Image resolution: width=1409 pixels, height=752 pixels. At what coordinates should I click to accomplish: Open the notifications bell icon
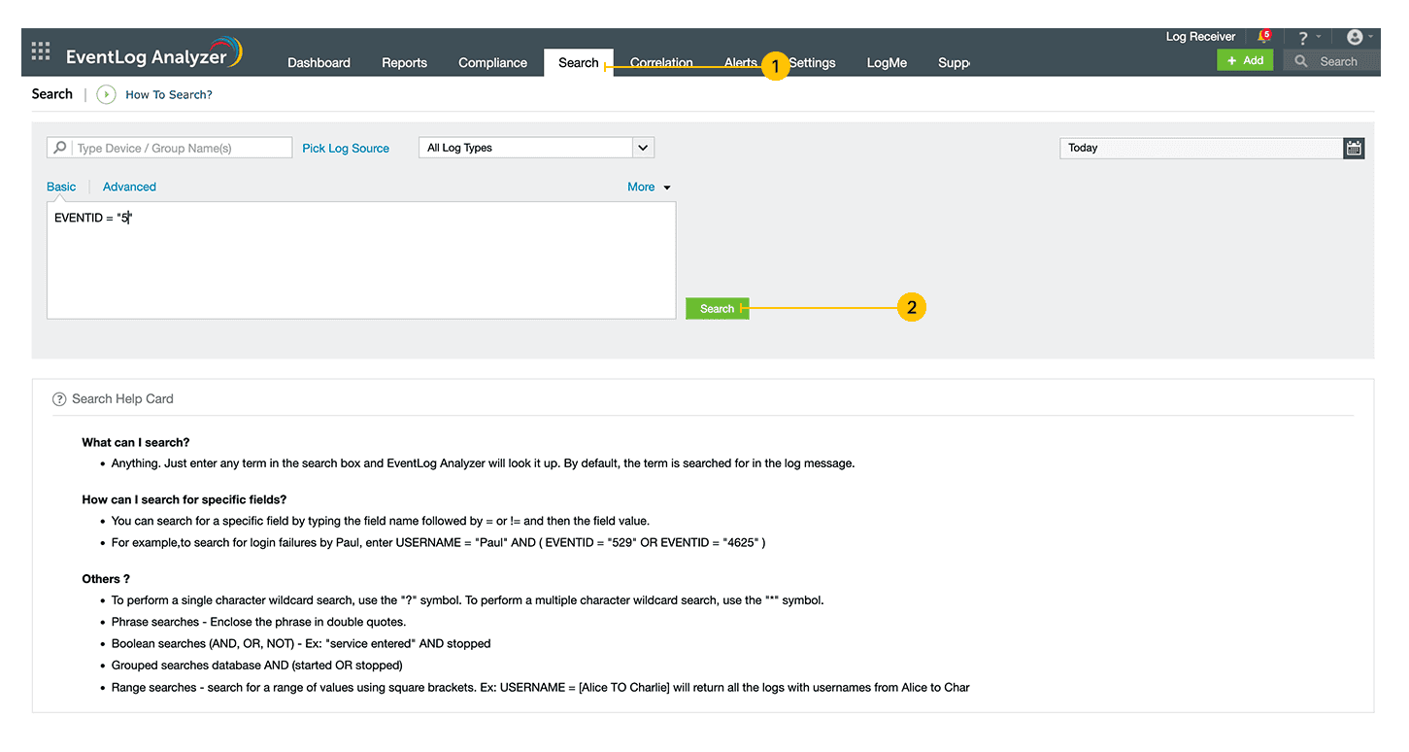pos(1264,37)
